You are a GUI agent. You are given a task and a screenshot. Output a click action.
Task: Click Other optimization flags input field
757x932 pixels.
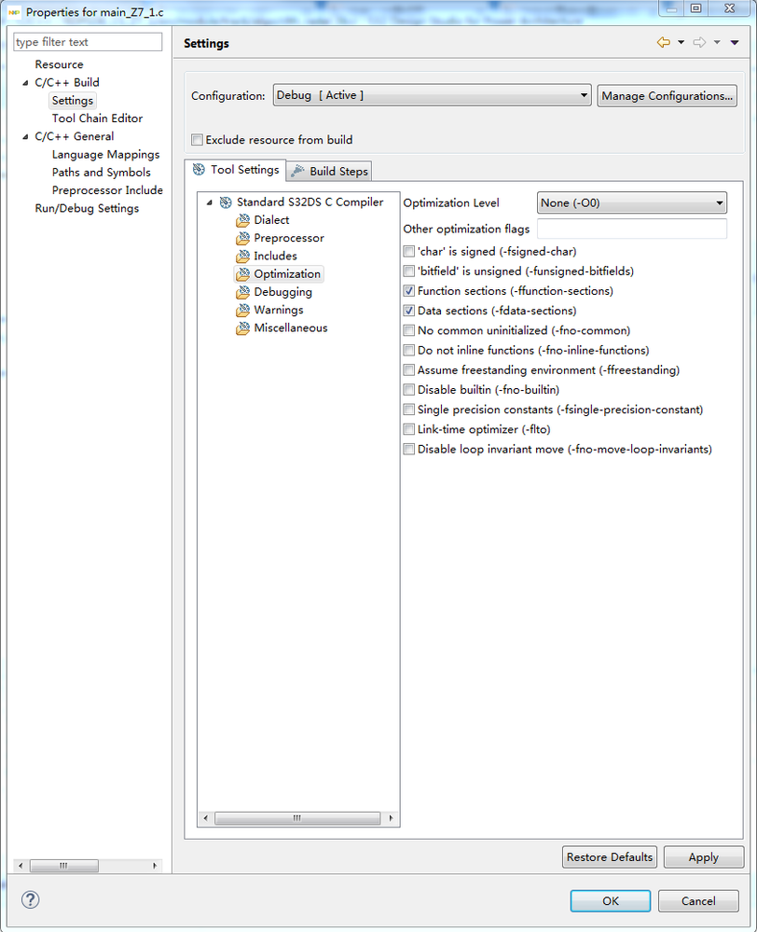(x=632, y=229)
